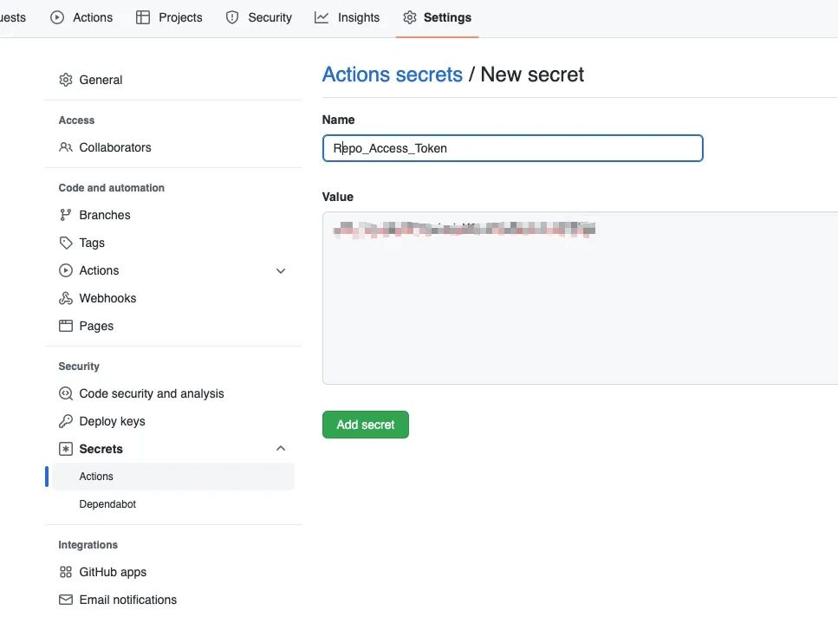Click the Insights graph icon
The width and height of the screenshot is (838, 623).
pyautogui.click(x=322, y=17)
